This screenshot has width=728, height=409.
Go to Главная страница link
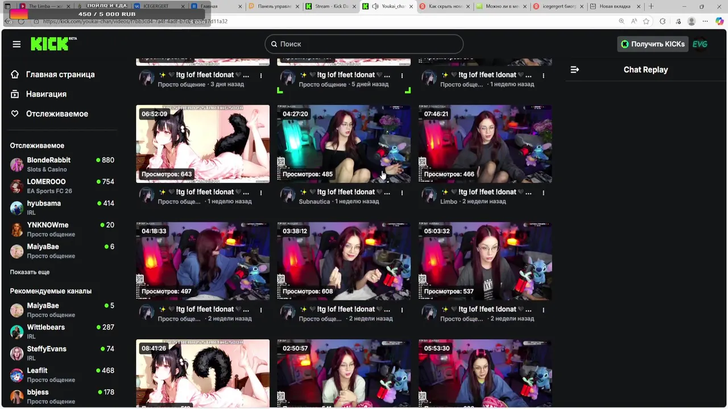[x=60, y=74]
